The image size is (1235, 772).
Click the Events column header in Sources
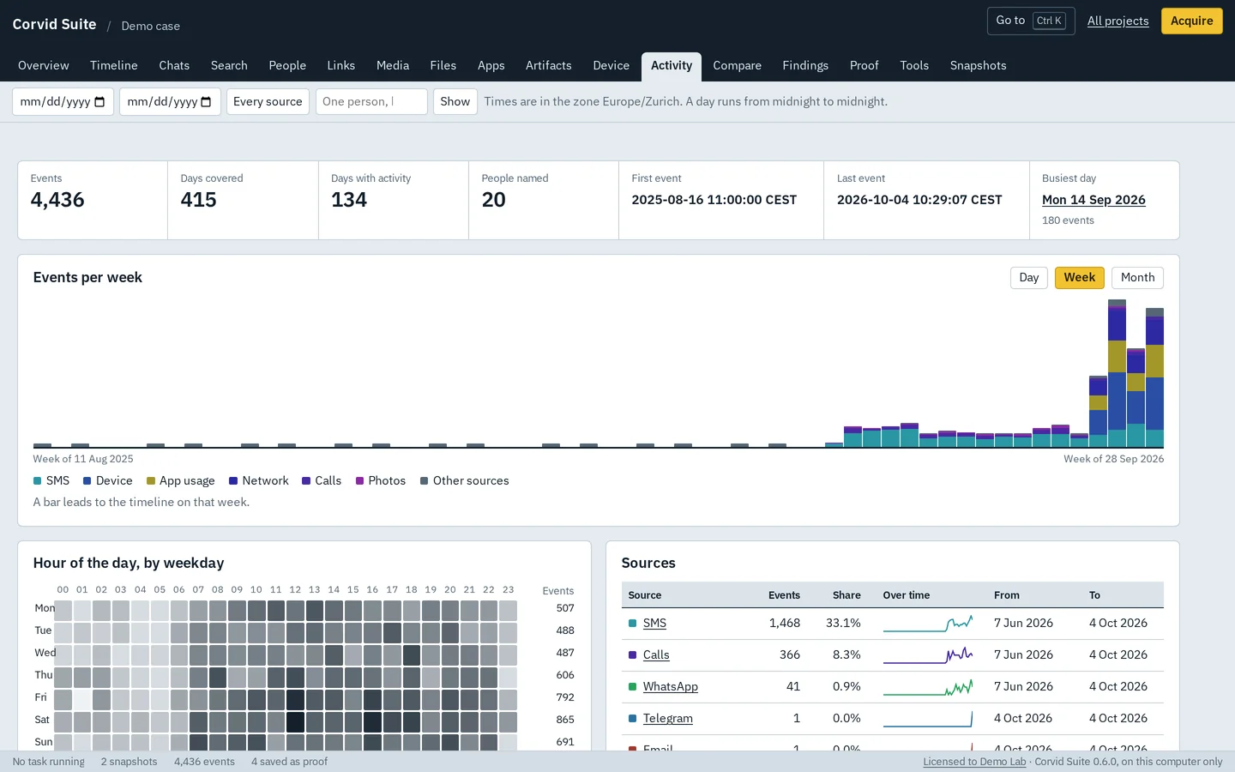click(x=784, y=595)
